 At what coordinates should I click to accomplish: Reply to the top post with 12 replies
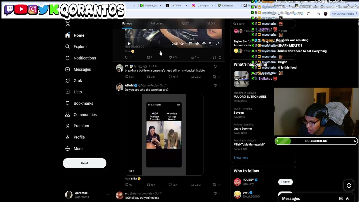[x=128, y=57]
